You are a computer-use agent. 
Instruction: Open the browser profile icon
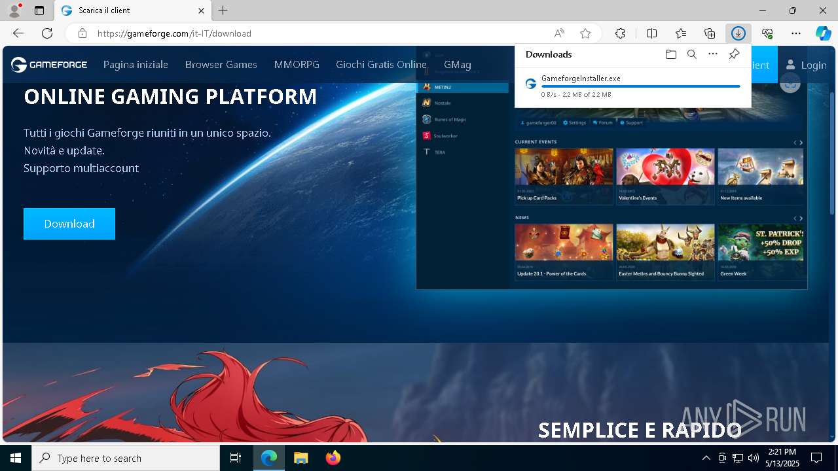click(x=14, y=10)
